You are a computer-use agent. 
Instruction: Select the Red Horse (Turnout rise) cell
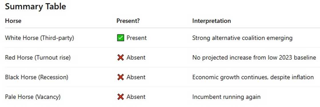point(38,58)
